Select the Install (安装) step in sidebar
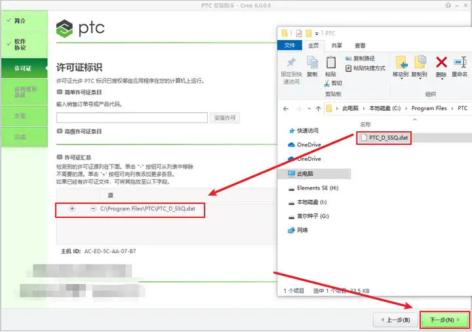The height and width of the screenshot is (332, 472). click(x=24, y=115)
